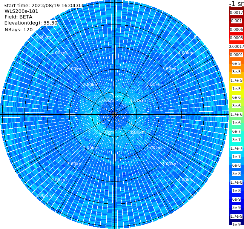Select the 3.00km ring label in upper-right quadrant

point(170,69)
